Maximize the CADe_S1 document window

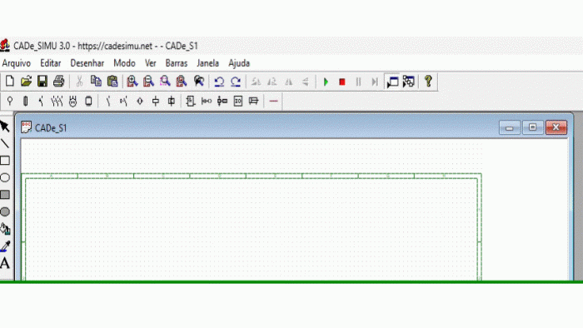[532, 127]
